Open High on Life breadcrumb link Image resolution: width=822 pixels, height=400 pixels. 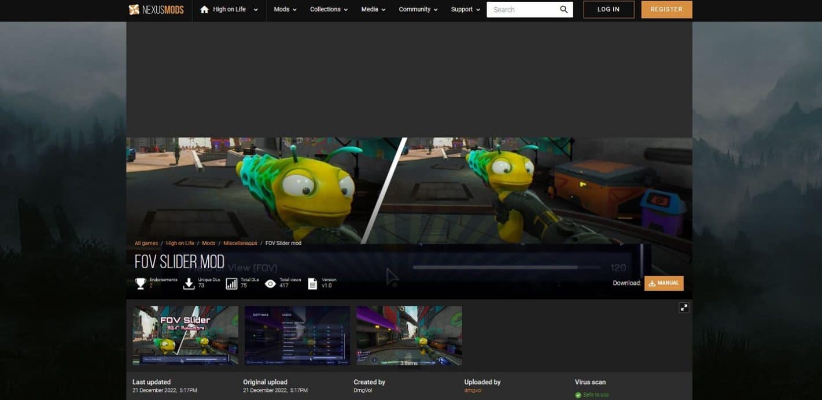180,243
